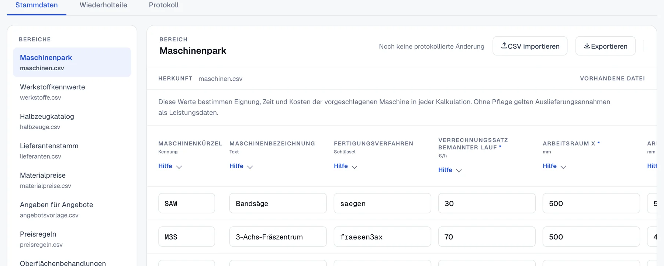This screenshot has height=266, width=664.
Task: Click the upload icon in CSV importieren
Action: point(504,46)
